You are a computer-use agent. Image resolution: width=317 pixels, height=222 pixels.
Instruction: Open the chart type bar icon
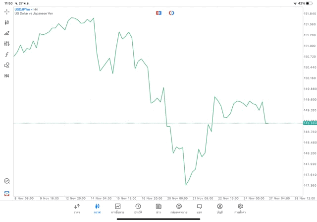tap(6, 33)
